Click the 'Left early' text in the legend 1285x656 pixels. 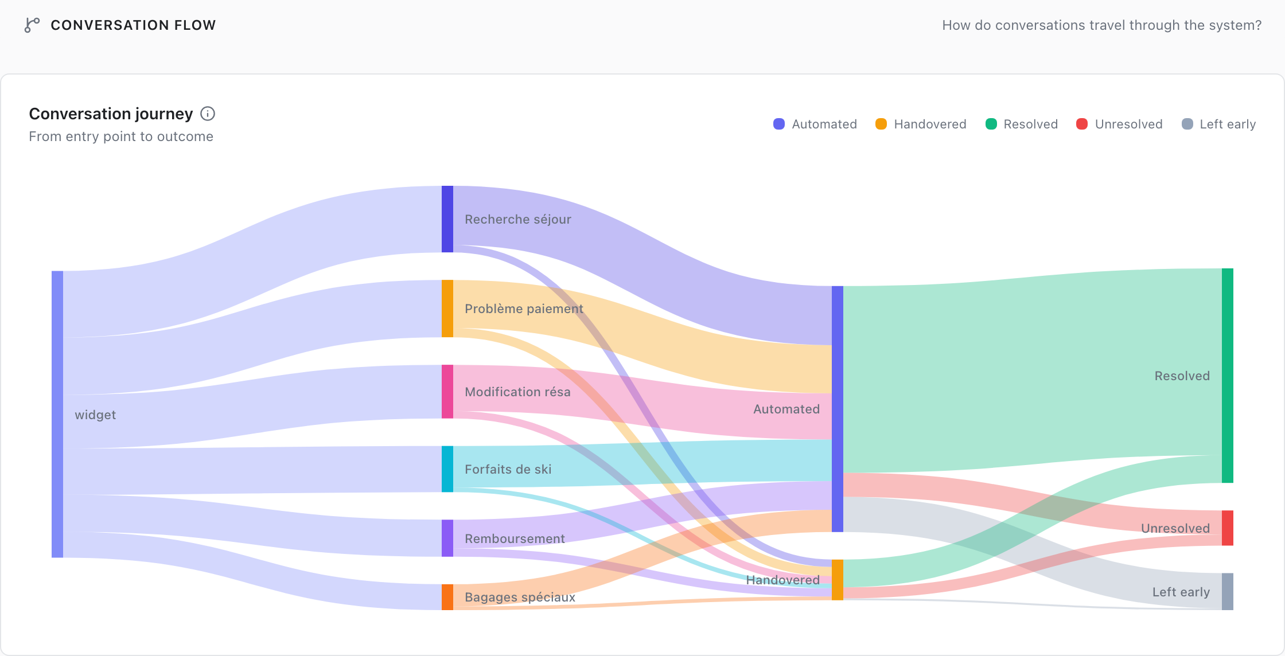point(1228,124)
